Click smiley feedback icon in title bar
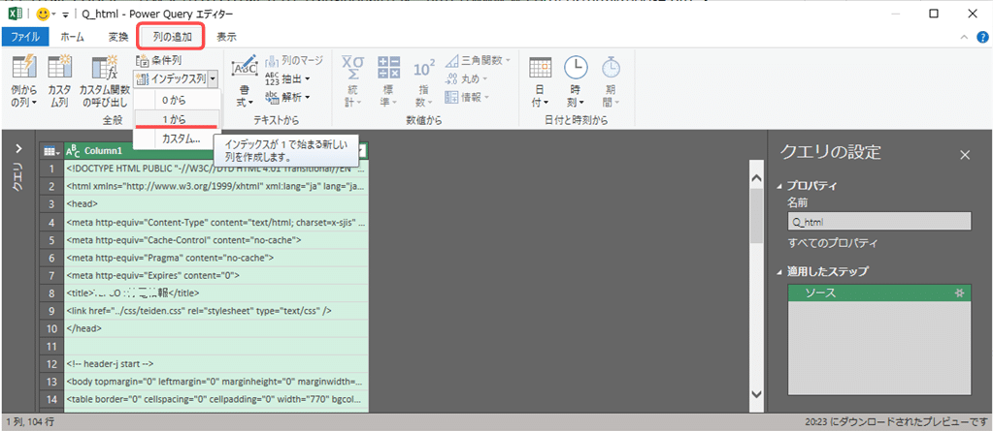This screenshot has width=993, height=431. pos(44,14)
